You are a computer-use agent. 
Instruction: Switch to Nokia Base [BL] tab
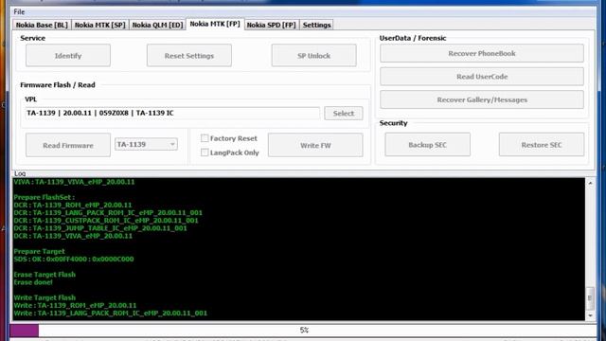42,25
